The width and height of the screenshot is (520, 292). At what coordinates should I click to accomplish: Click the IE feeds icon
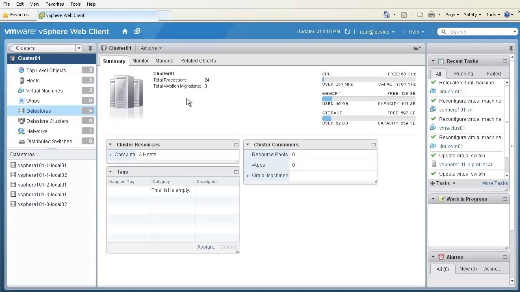tap(403, 15)
